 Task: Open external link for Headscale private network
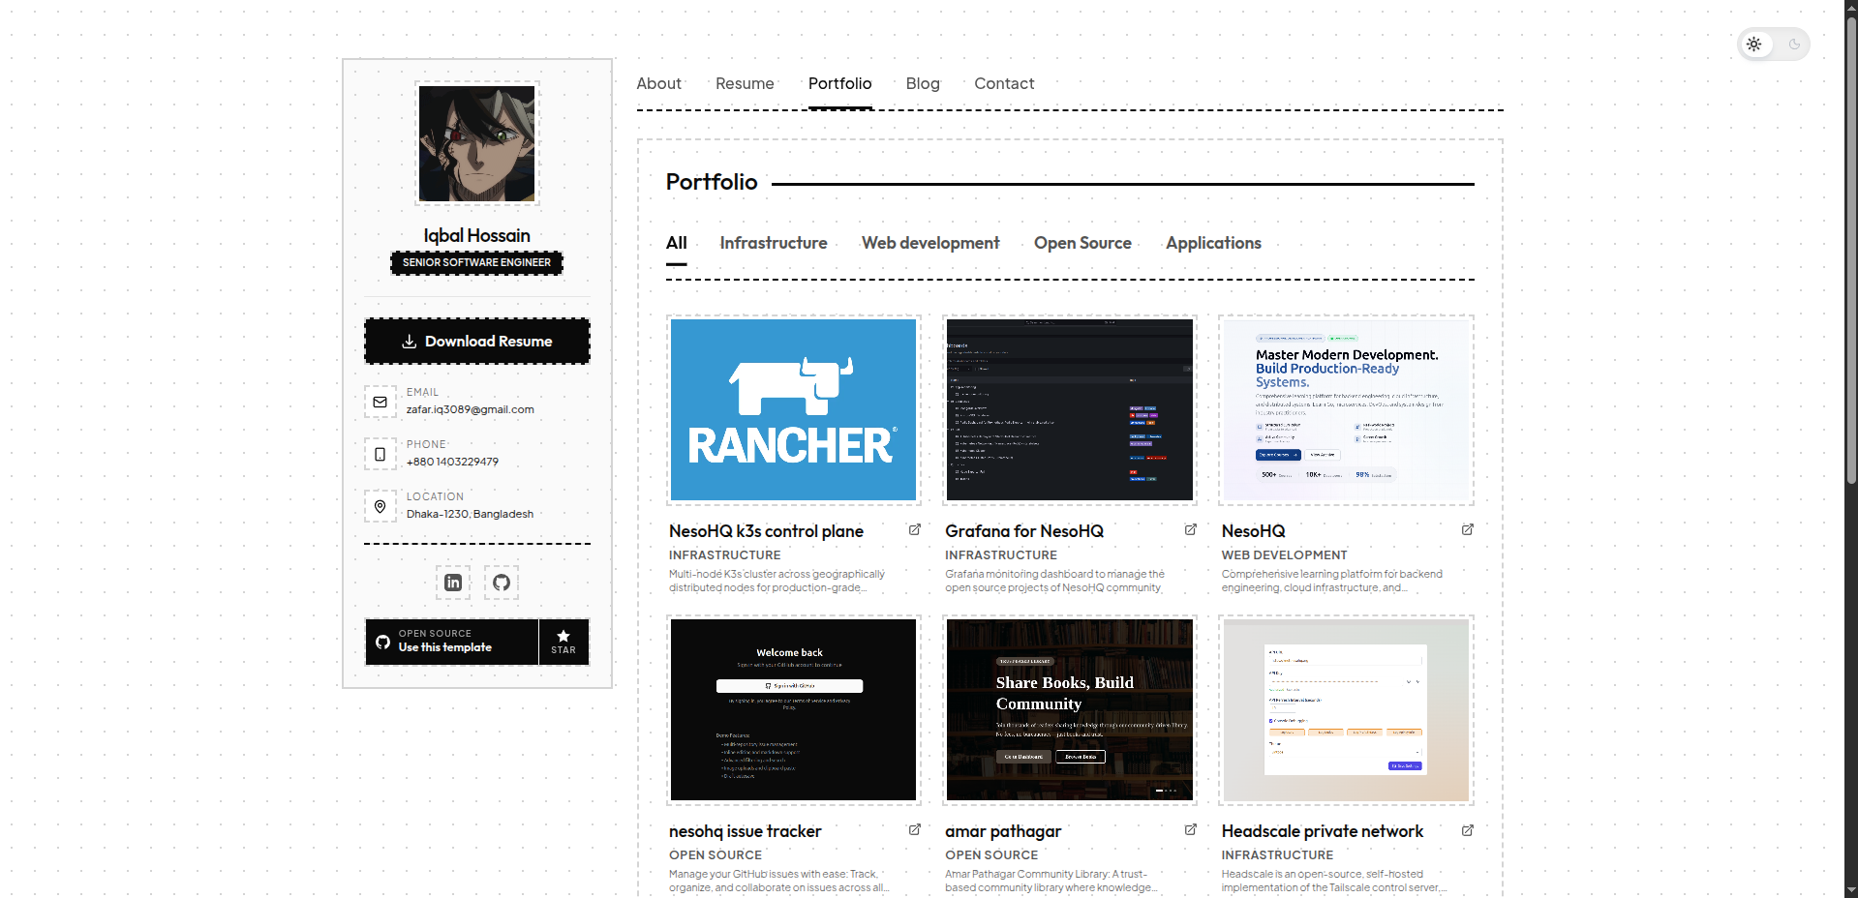coord(1468,830)
